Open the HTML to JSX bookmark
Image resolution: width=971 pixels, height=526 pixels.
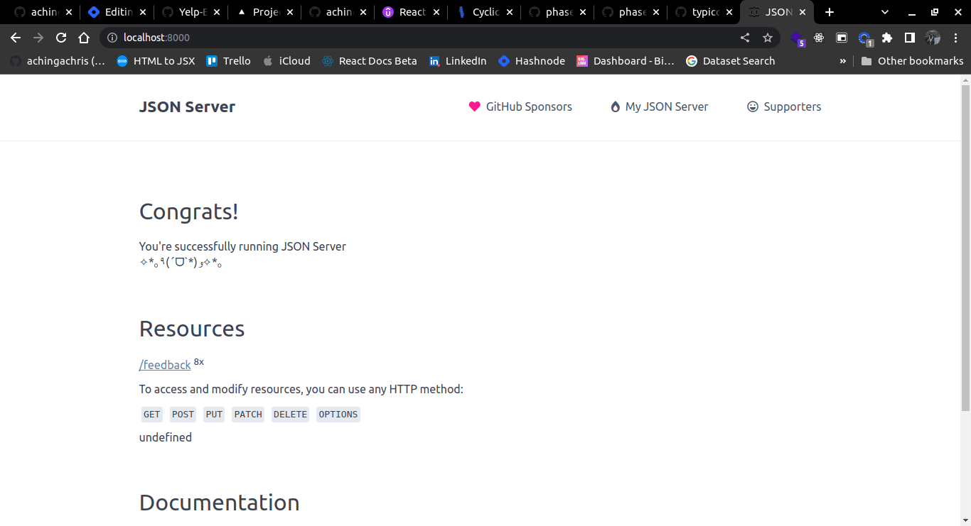156,61
